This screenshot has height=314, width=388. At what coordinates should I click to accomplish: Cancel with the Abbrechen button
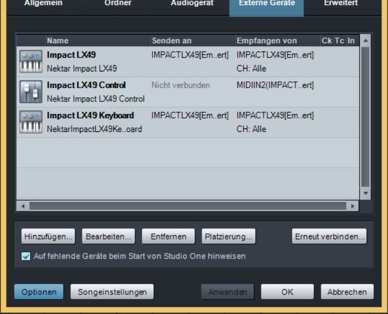(347, 292)
